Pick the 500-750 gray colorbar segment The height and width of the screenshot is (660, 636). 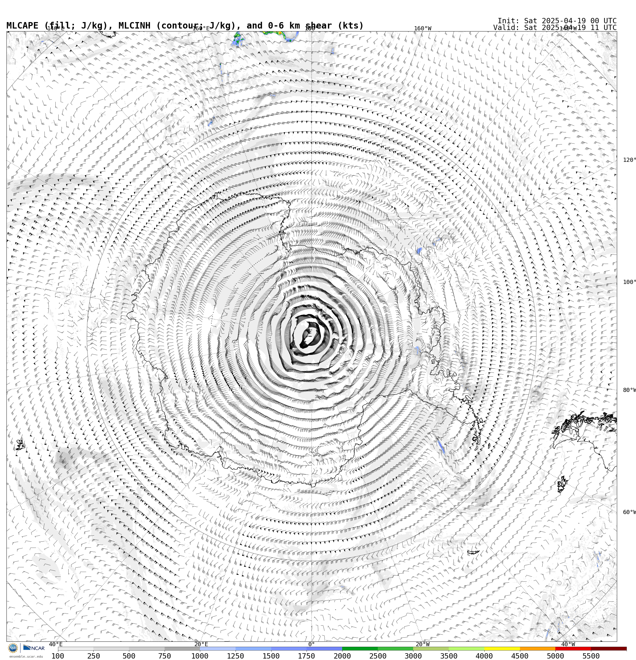point(147,649)
